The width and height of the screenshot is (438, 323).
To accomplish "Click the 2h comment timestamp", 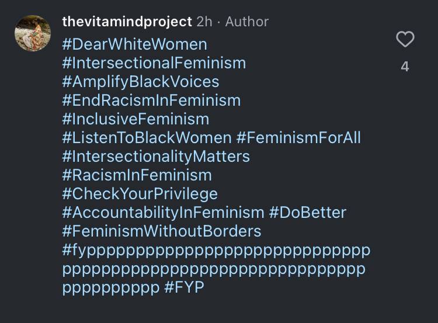I will (x=204, y=22).
